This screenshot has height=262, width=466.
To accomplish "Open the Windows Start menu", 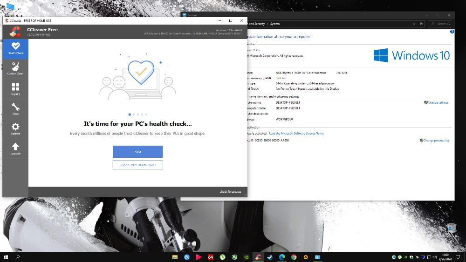I will point(5,257).
